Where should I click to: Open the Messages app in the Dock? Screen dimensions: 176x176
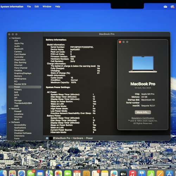pyautogui.click(x=31, y=173)
